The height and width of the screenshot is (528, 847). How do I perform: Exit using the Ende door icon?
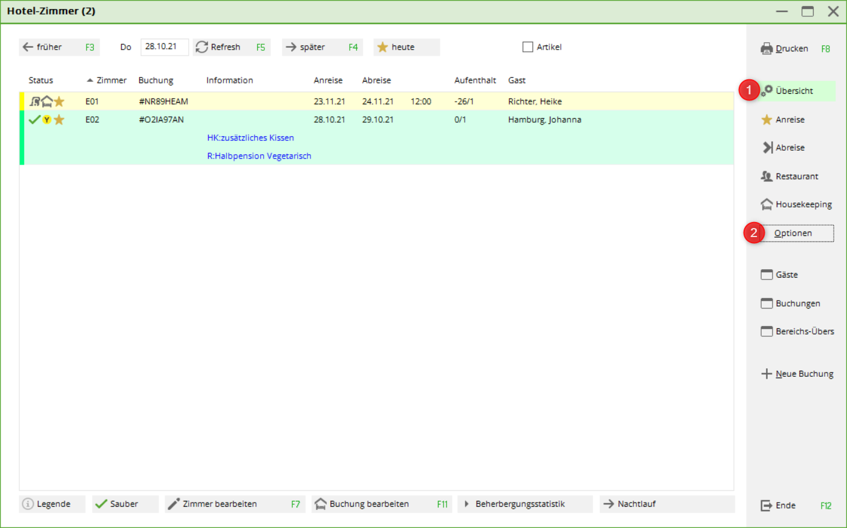pyautogui.click(x=767, y=506)
